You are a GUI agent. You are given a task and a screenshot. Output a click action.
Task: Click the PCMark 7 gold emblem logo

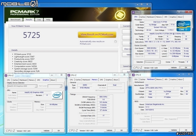pyautogui.click(x=120, y=15)
